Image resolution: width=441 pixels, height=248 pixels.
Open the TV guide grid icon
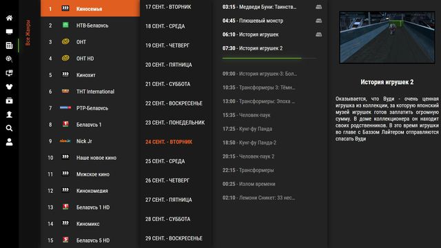point(9,45)
